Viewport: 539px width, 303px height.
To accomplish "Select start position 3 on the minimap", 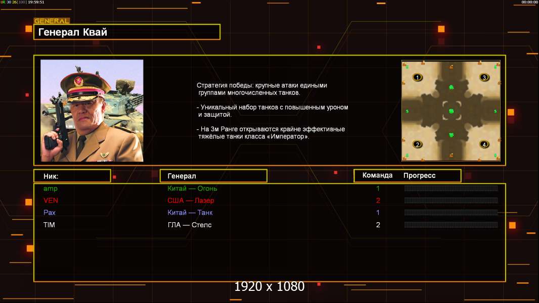I will (x=484, y=77).
